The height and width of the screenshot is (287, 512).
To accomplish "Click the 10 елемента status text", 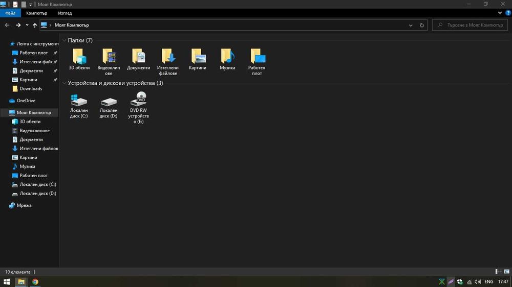I will (x=17, y=272).
